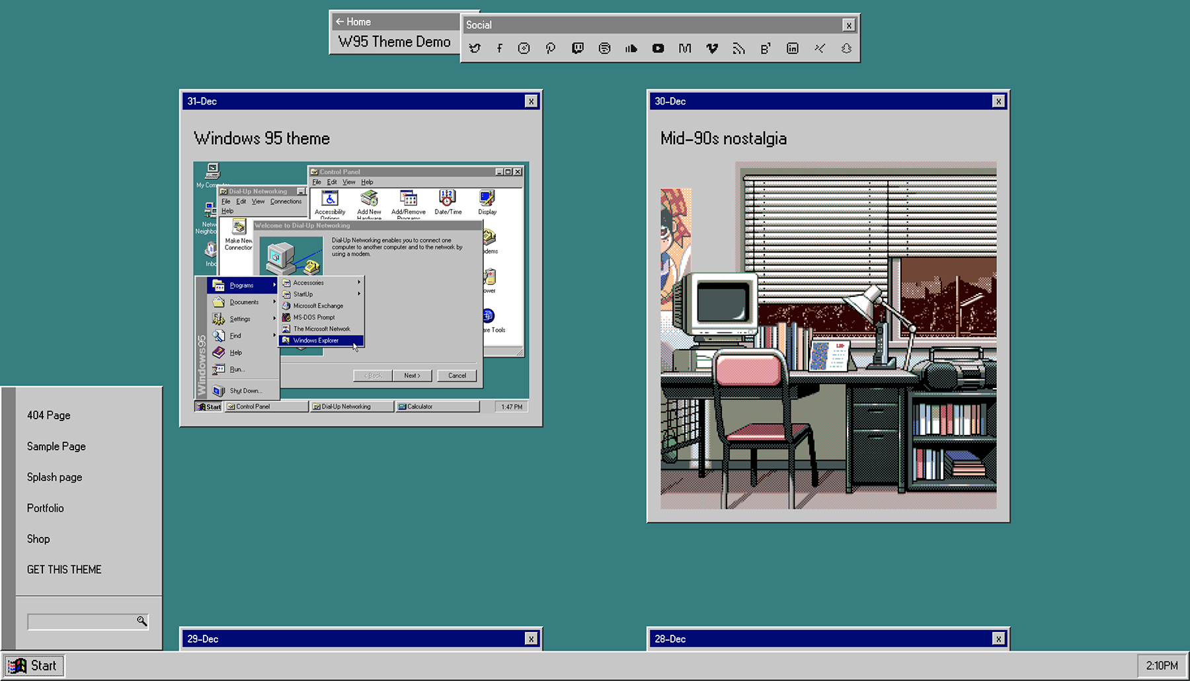Image resolution: width=1190 pixels, height=681 pixels.
Task: Open the Mid-90s nostalgia desk room image
Action: click(x=828, y=335)
